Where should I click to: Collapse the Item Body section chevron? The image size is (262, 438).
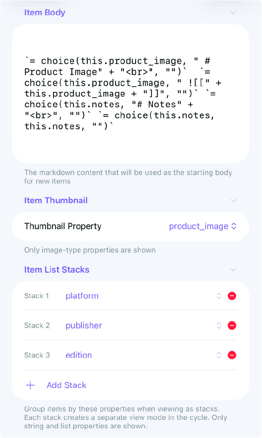[233, 13]
